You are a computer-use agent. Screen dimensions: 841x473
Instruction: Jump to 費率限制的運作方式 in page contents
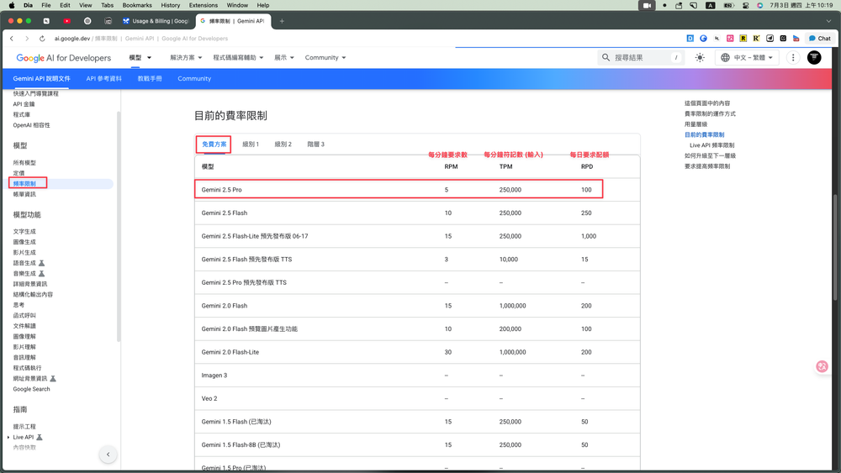click(710, 113)
